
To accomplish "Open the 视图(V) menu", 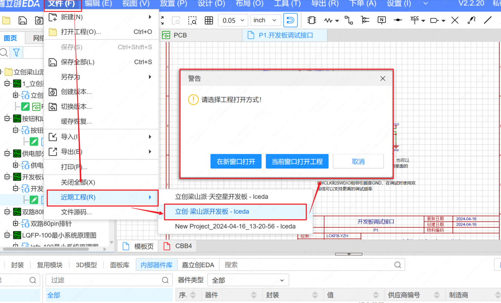I will (136, 4).
